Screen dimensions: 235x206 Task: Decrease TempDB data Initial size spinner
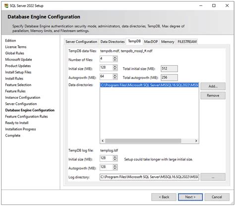115,69
